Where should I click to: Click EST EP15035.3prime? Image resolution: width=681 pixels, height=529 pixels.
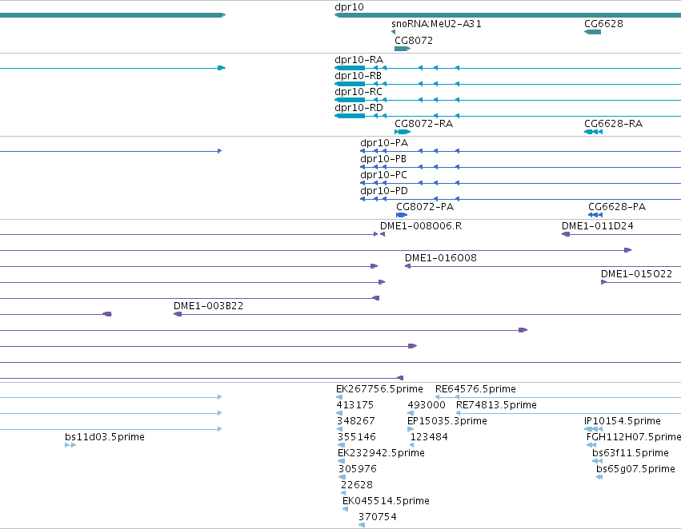(447, 421)
